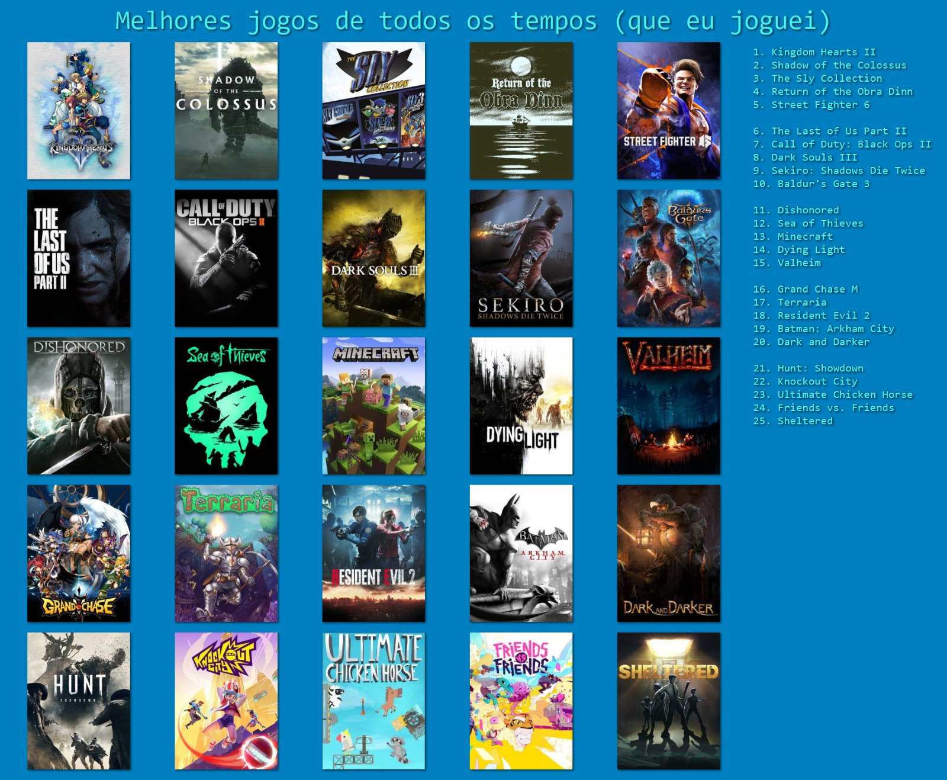Click list entry '20. Dark and Darker'

(x=811, y=342)
